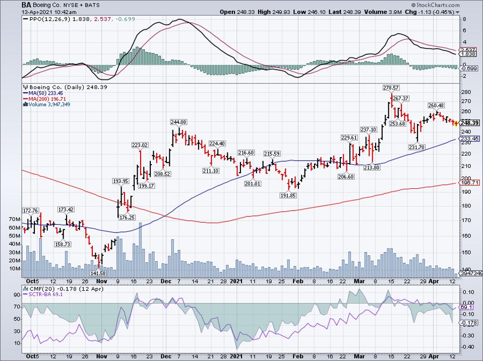
Task: Click the -0.699 histogram tag on right axis
Action: point(468,68)
